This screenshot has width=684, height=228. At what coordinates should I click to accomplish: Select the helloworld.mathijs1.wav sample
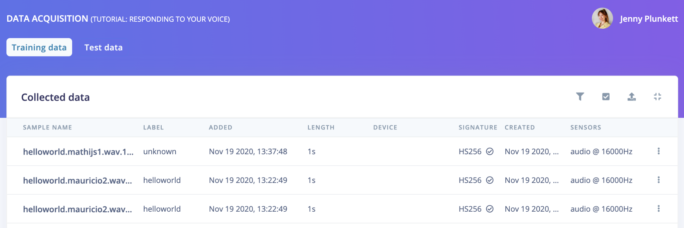pyautogui.click(x=78, y=152)
